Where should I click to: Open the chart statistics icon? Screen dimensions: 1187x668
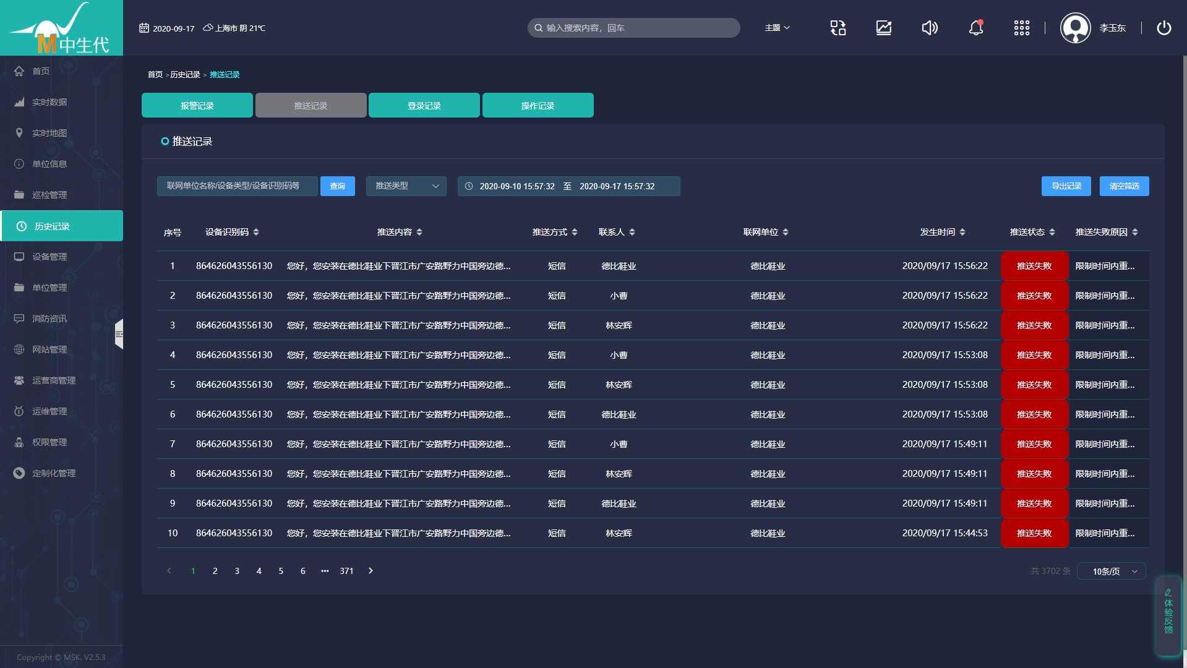[883, 28]
